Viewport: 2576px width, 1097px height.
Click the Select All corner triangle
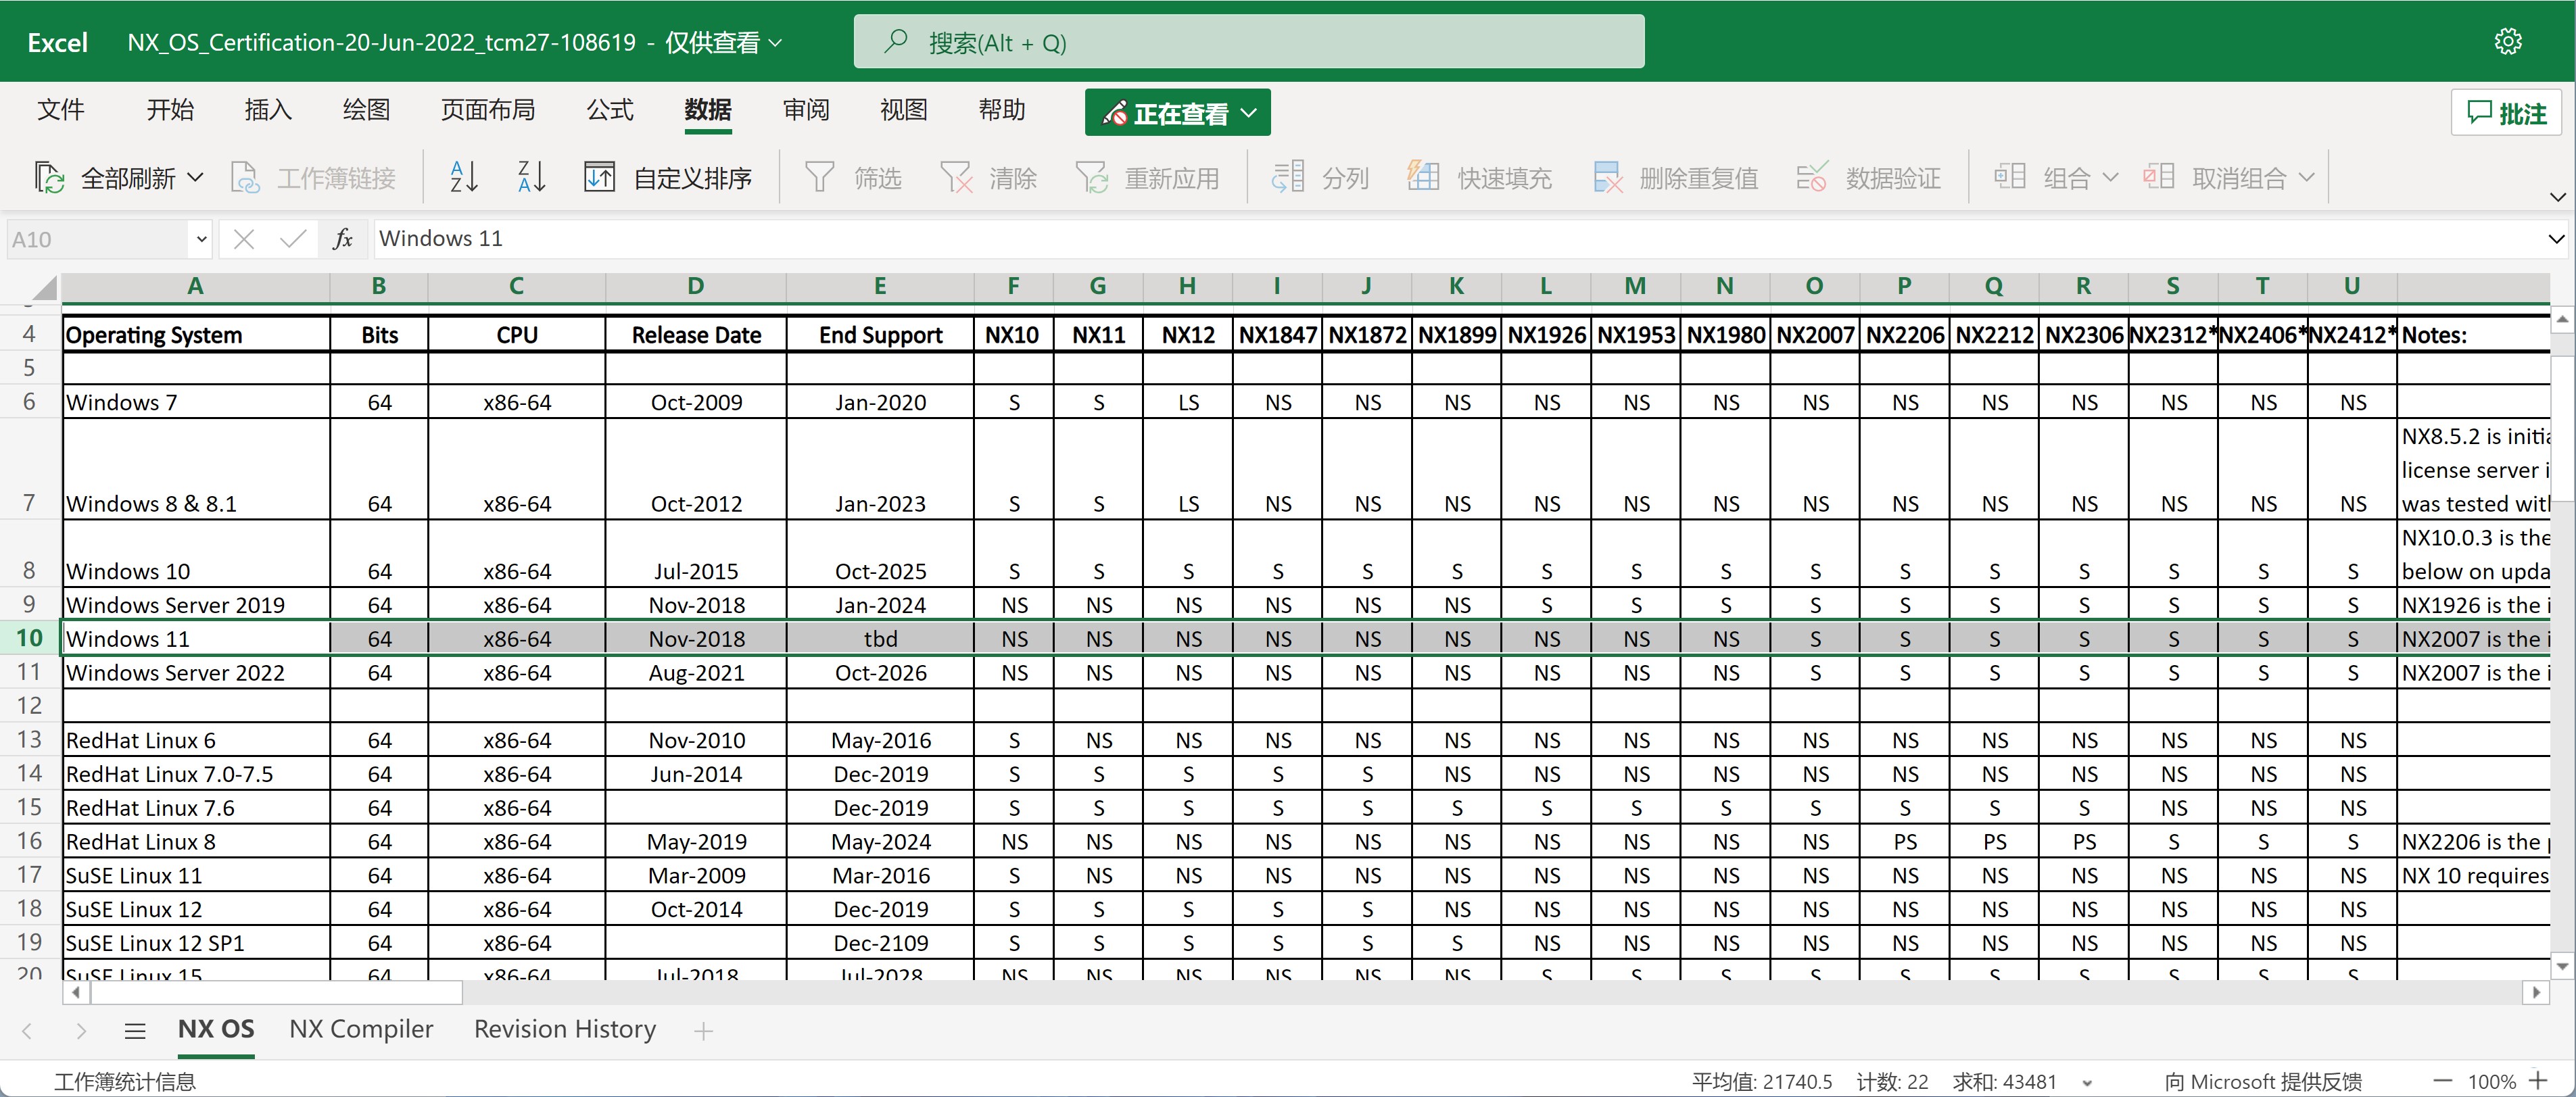coord(43,288)
